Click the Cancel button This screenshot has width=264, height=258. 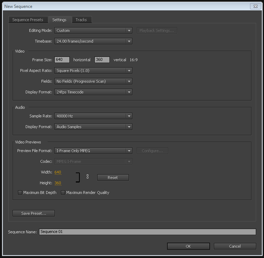pyautogui.click(x=235, y=246)
